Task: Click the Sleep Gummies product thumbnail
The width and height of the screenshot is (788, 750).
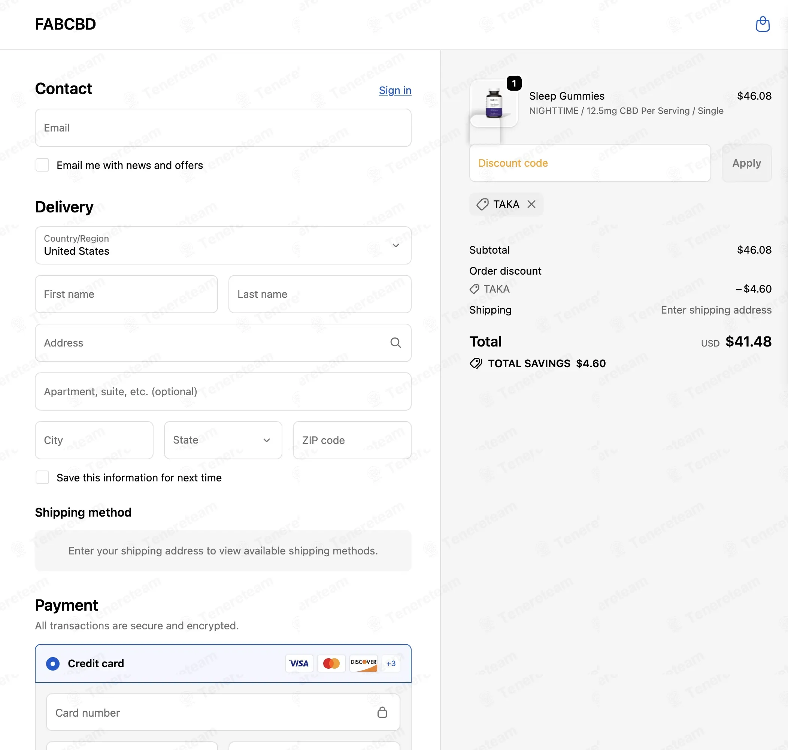Action: [494, 103]
